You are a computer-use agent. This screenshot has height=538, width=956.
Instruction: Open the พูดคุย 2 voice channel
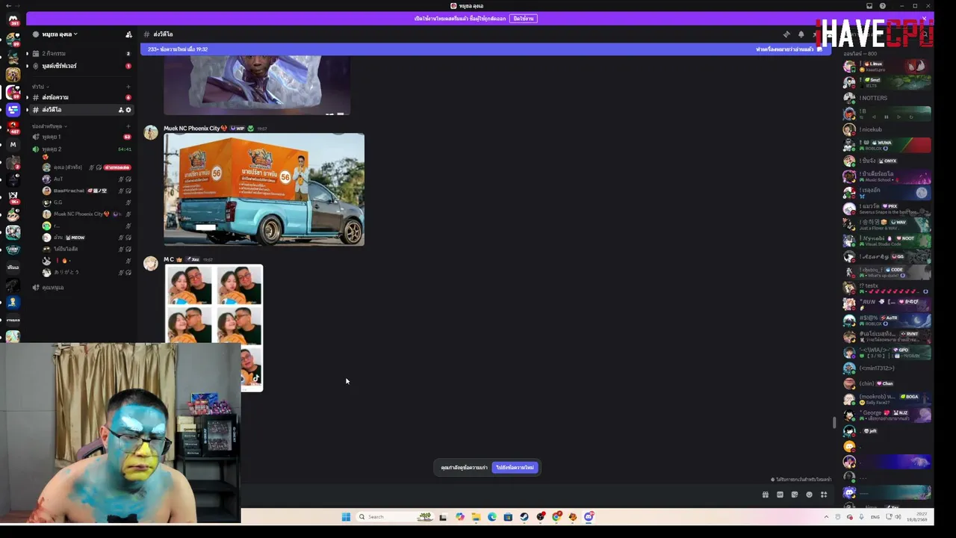[81, 149]
